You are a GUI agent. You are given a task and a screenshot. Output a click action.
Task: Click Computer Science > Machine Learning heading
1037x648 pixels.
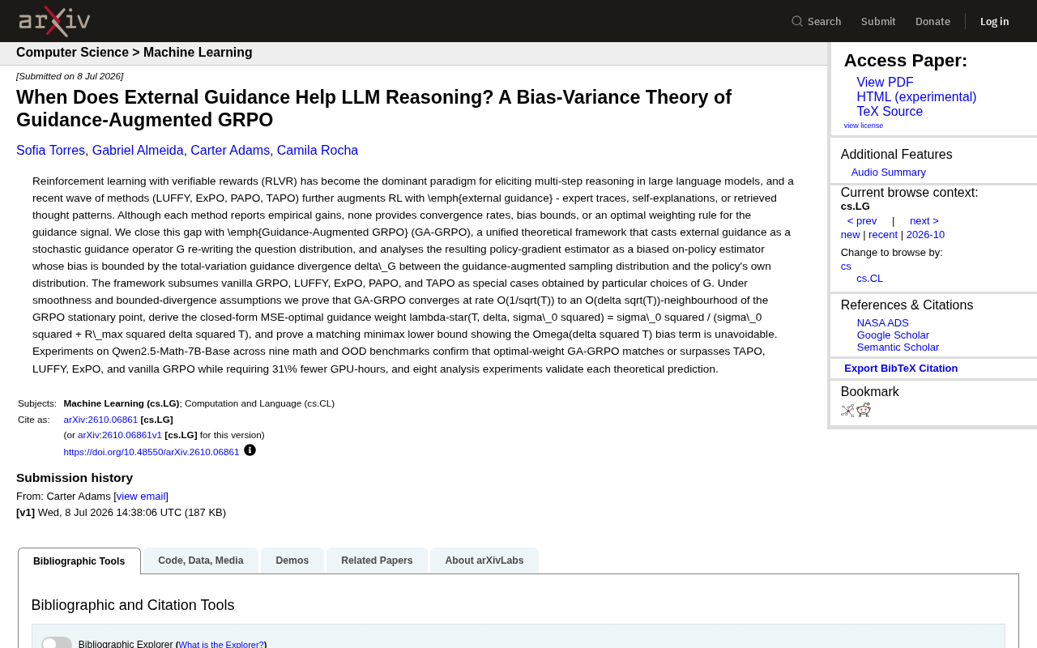tap(134, 53)
